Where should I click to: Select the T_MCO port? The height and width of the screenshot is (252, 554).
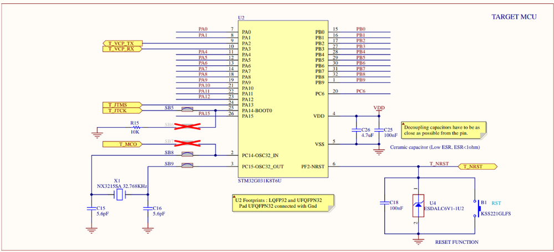122,144
